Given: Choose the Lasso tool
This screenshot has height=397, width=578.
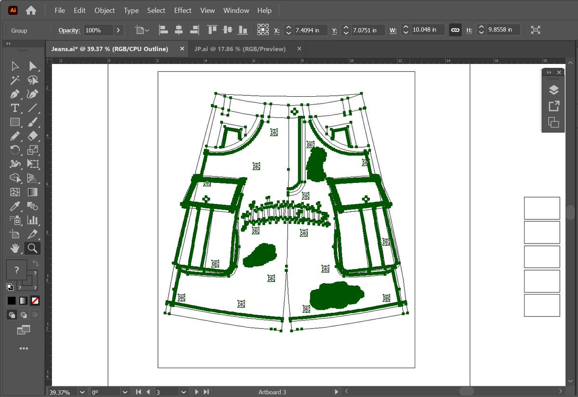Looking at the screenshot, I should coord(33,80).
